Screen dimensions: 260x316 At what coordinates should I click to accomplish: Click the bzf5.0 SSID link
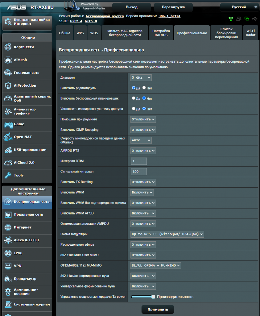91,21
